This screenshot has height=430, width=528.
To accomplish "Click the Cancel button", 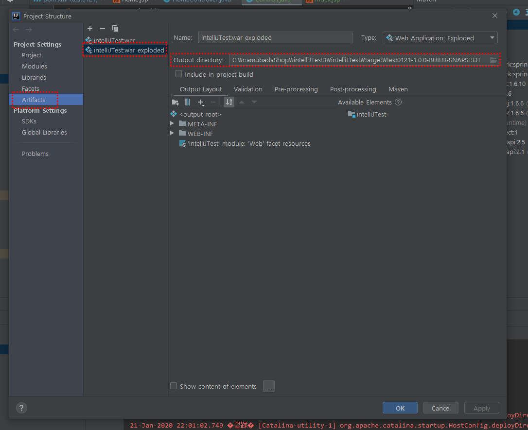I will point(441,408).
